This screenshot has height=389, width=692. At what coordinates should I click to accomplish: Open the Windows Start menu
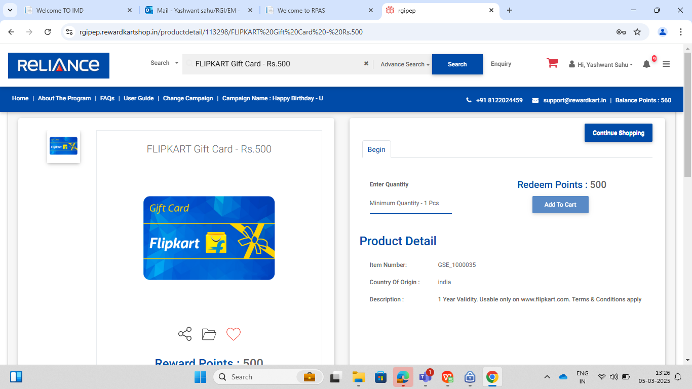(200, 377)
